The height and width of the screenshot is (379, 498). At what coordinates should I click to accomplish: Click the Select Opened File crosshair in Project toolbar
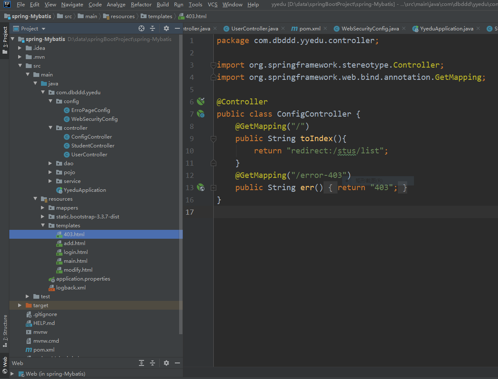(141, 28)
